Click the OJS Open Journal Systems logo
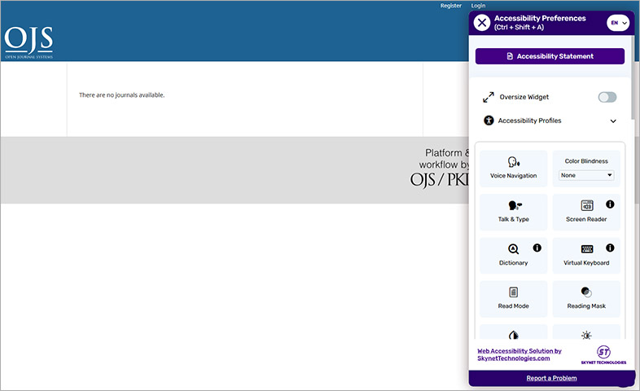Screen dimensions: 640x391 (x=28, y=43)
